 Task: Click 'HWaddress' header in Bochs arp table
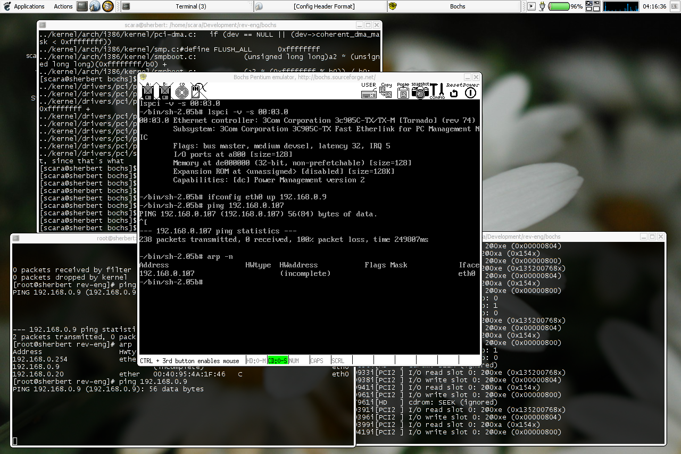298,265
